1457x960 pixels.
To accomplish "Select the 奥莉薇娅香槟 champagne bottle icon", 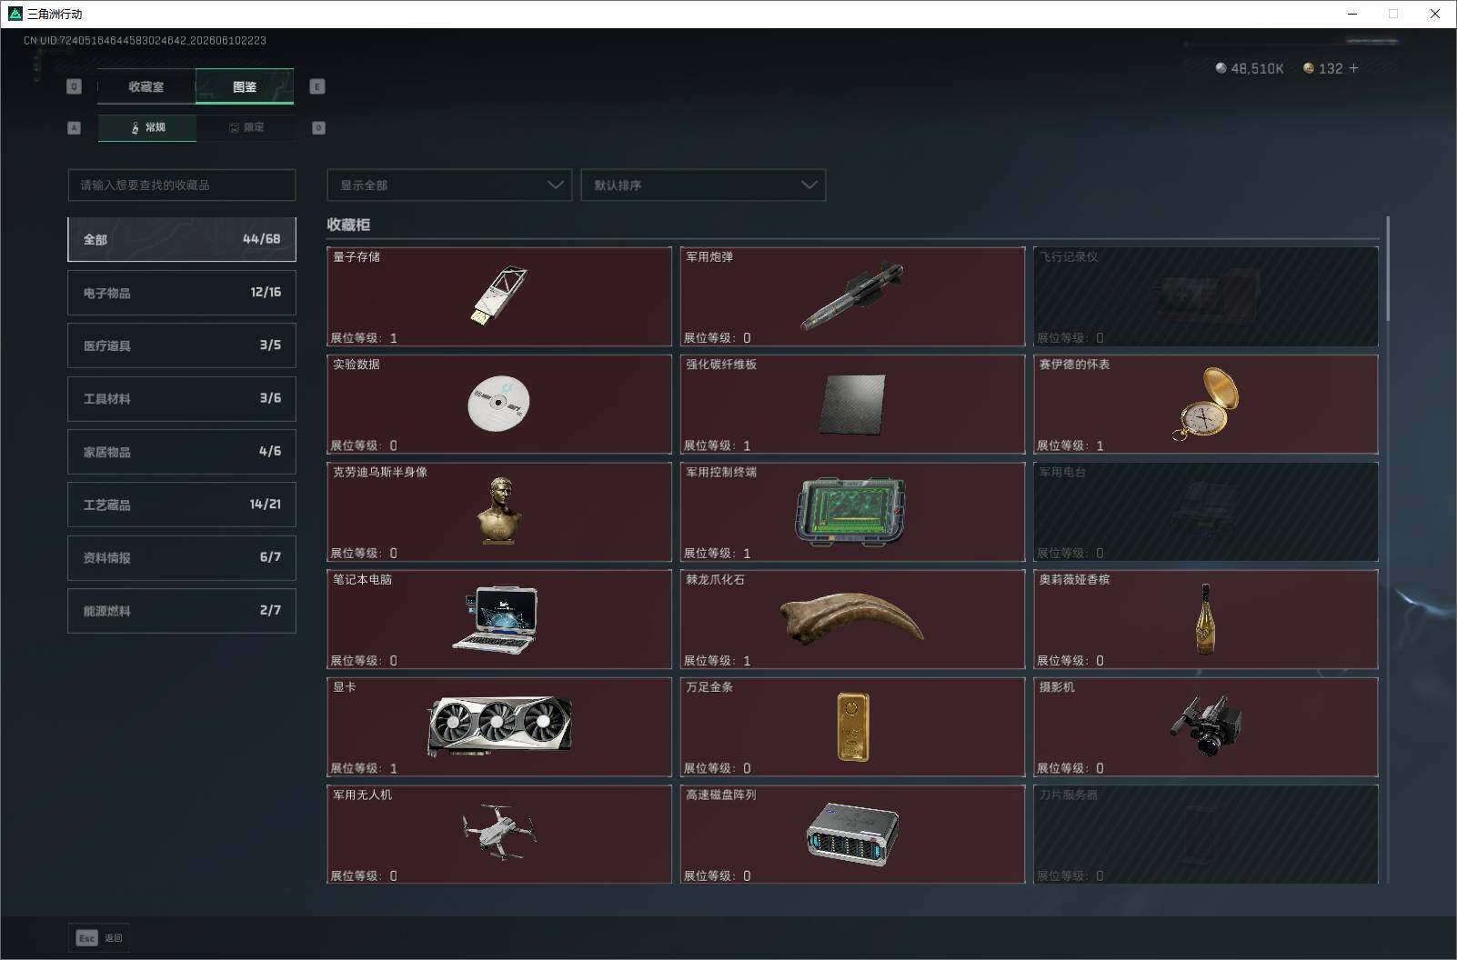I will coord(1206,619).
